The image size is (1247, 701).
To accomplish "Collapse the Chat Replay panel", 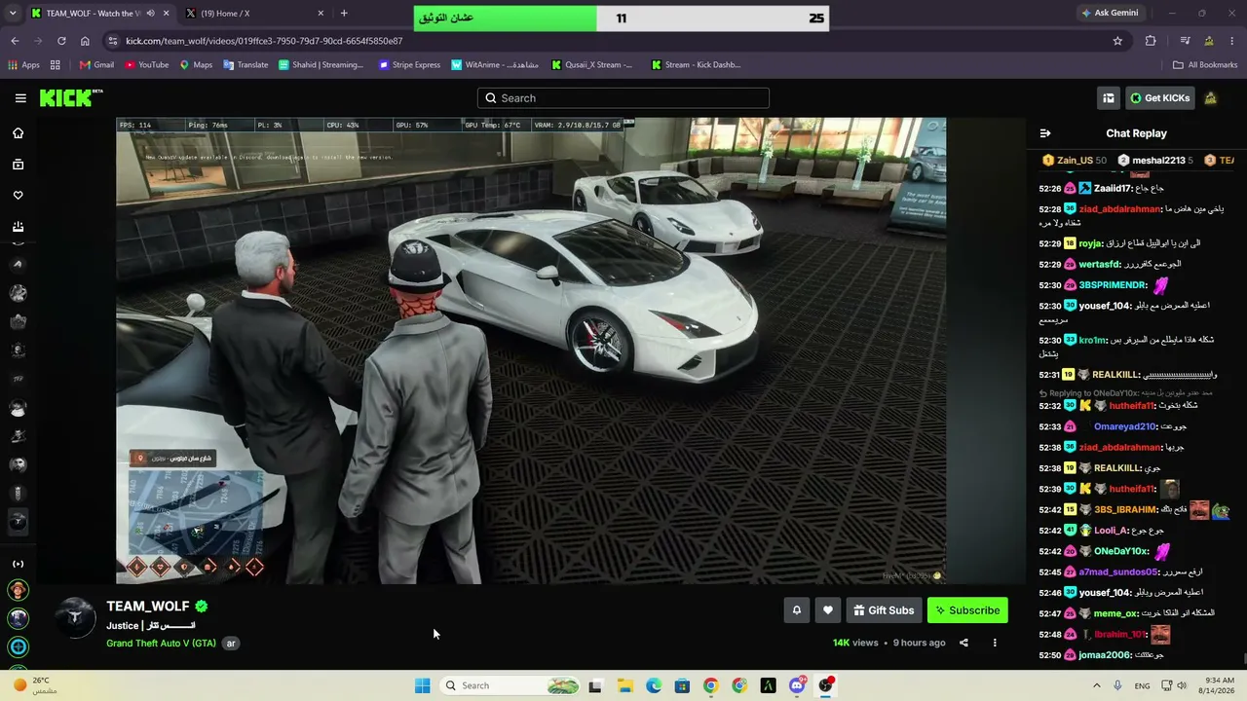I will [1045, 133].
